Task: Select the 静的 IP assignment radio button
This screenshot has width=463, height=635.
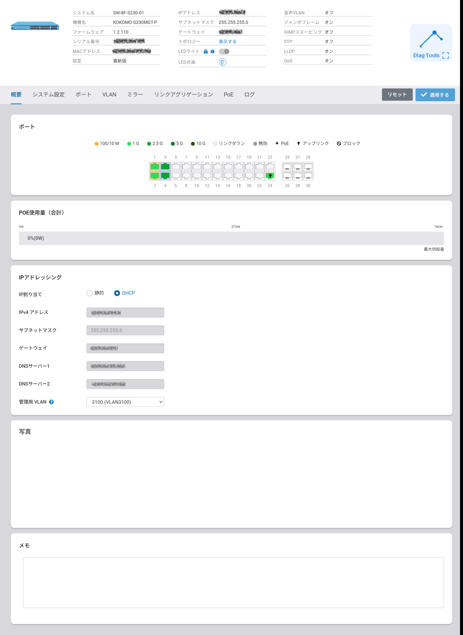Action: point(90,293)
